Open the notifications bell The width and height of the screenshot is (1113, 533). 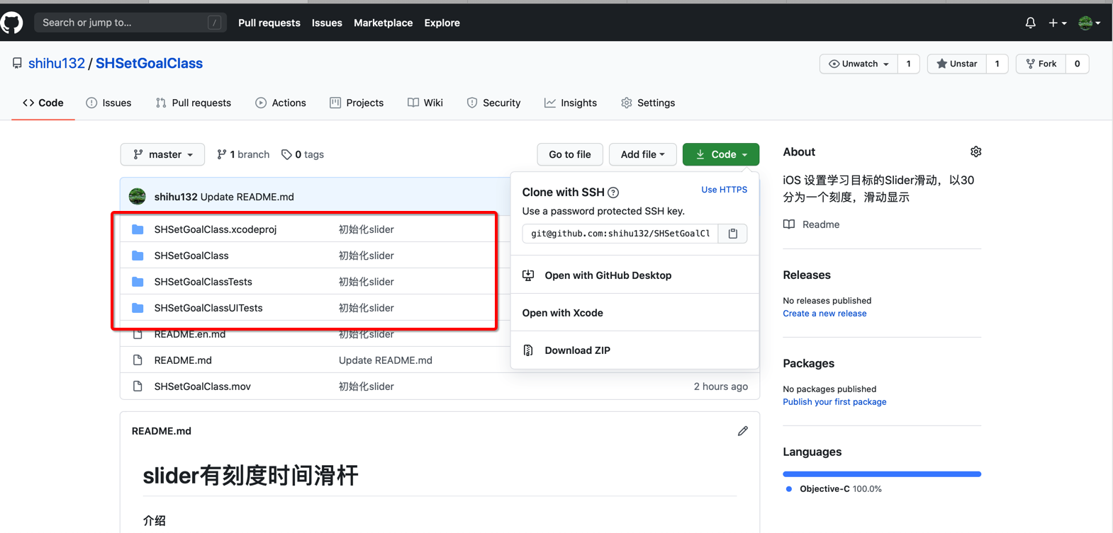click(x=1030, y=23)
